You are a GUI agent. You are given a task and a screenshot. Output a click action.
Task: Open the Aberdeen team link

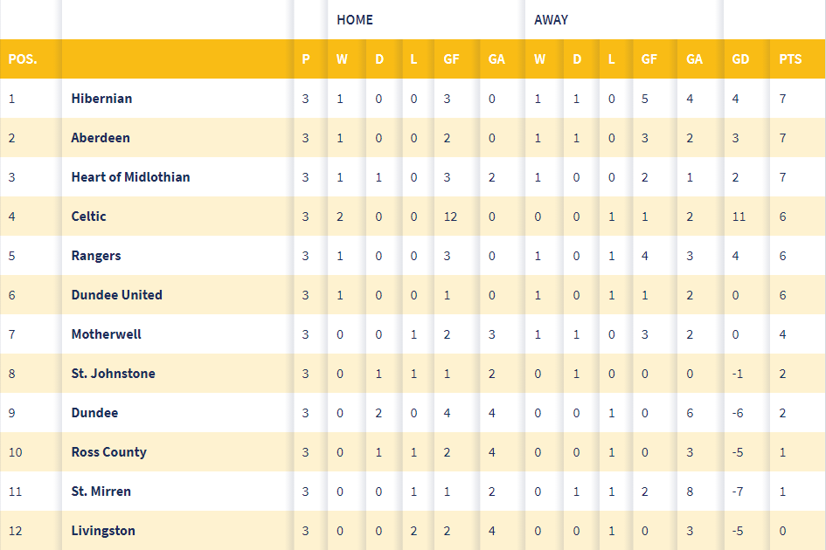[101, 138]
